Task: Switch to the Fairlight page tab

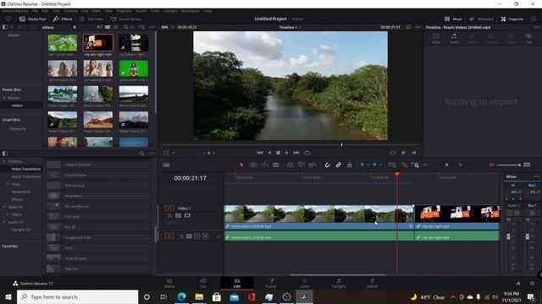Action: [x=339, y=284]
